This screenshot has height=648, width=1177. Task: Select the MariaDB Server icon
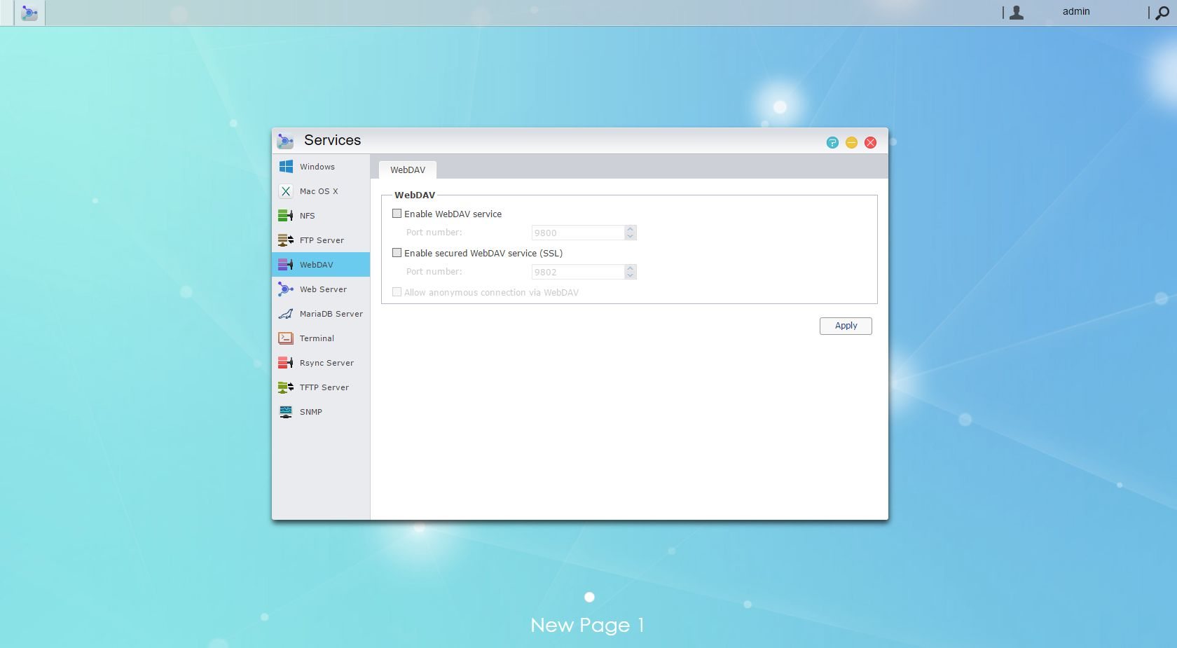286,314
